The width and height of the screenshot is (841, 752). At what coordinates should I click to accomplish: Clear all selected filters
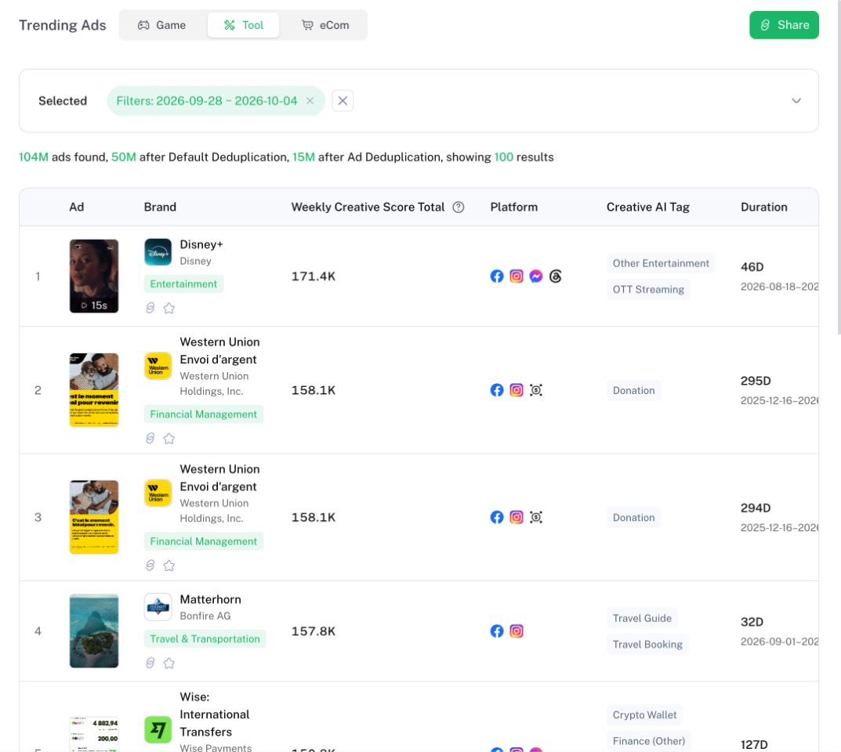click(343, 101)
